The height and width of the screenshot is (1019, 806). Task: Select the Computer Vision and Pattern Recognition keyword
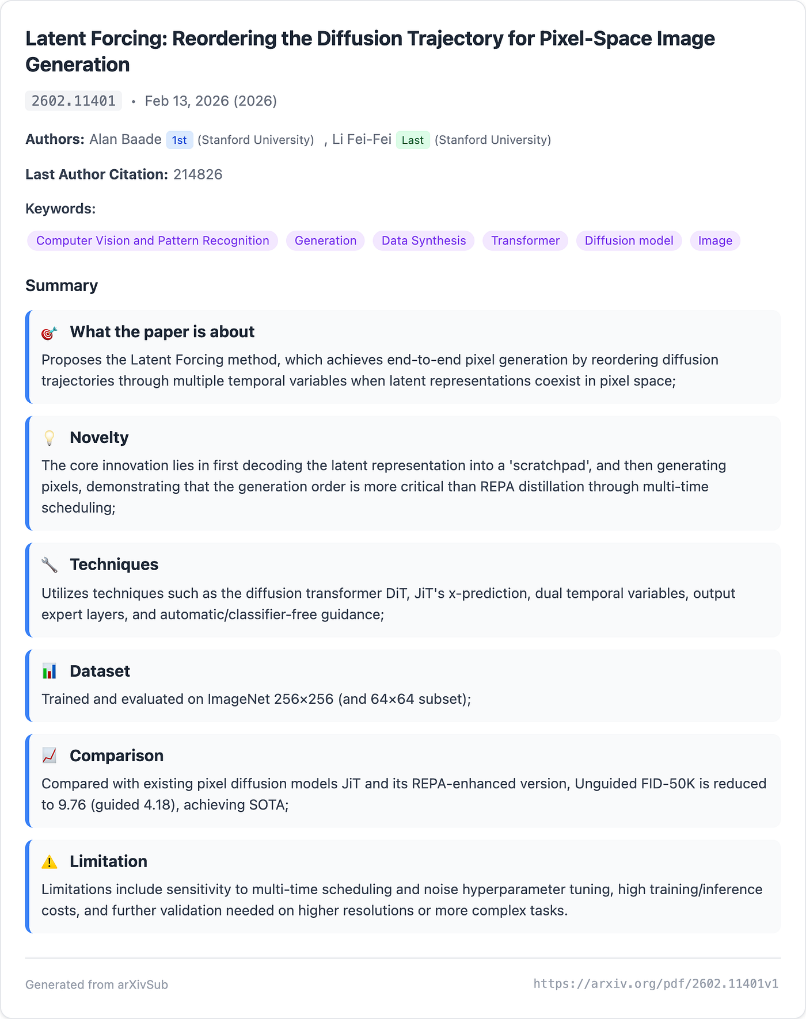click(153, 241)
